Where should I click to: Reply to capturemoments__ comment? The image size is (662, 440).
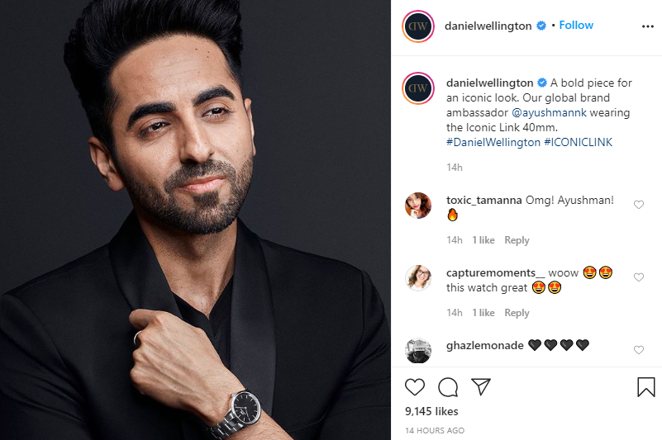(517, 313)
